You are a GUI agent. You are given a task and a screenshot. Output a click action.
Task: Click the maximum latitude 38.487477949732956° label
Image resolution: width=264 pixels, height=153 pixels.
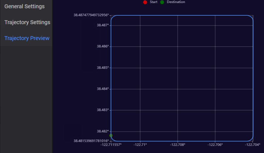pos(91,15)
